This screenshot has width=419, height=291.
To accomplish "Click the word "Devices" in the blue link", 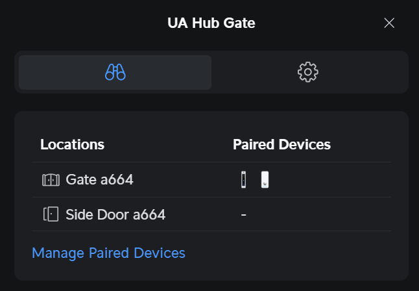I will 162,253.
